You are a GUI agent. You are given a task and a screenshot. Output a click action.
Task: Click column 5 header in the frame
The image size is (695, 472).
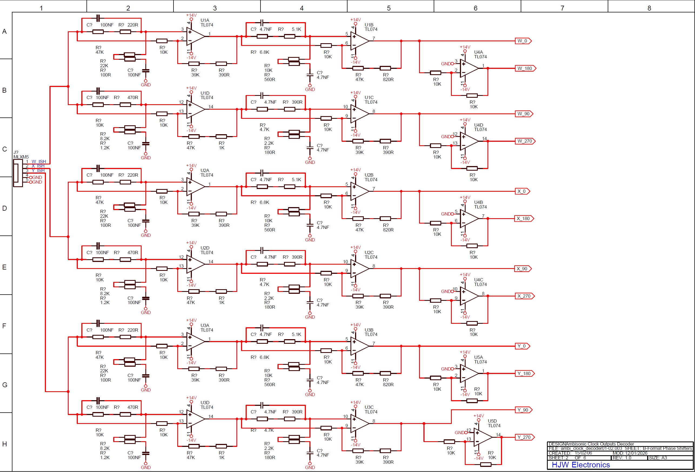coord(389,8)
